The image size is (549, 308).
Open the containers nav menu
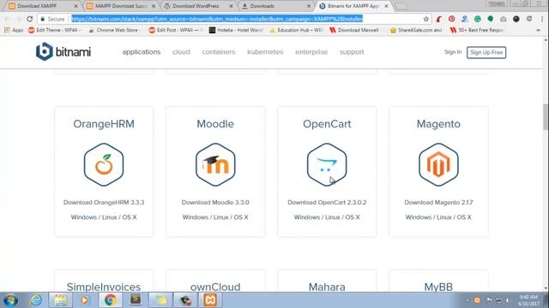pyautogui.click(x=219, y=52)
